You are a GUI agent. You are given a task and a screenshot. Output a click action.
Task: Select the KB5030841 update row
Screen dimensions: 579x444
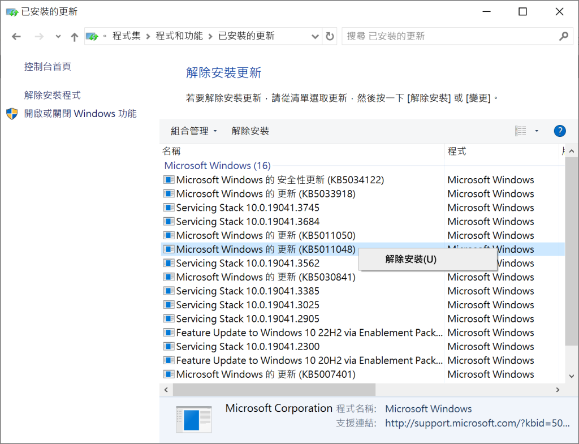click(363, 277)
